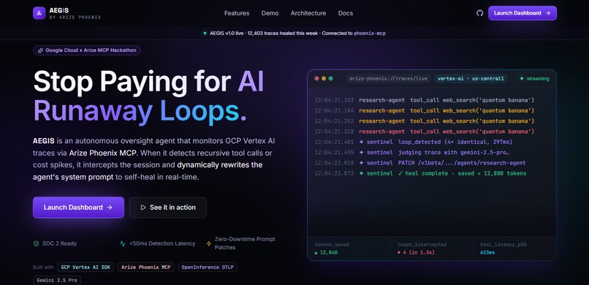Follow the phoenix-mcp link

pos(370,33)
